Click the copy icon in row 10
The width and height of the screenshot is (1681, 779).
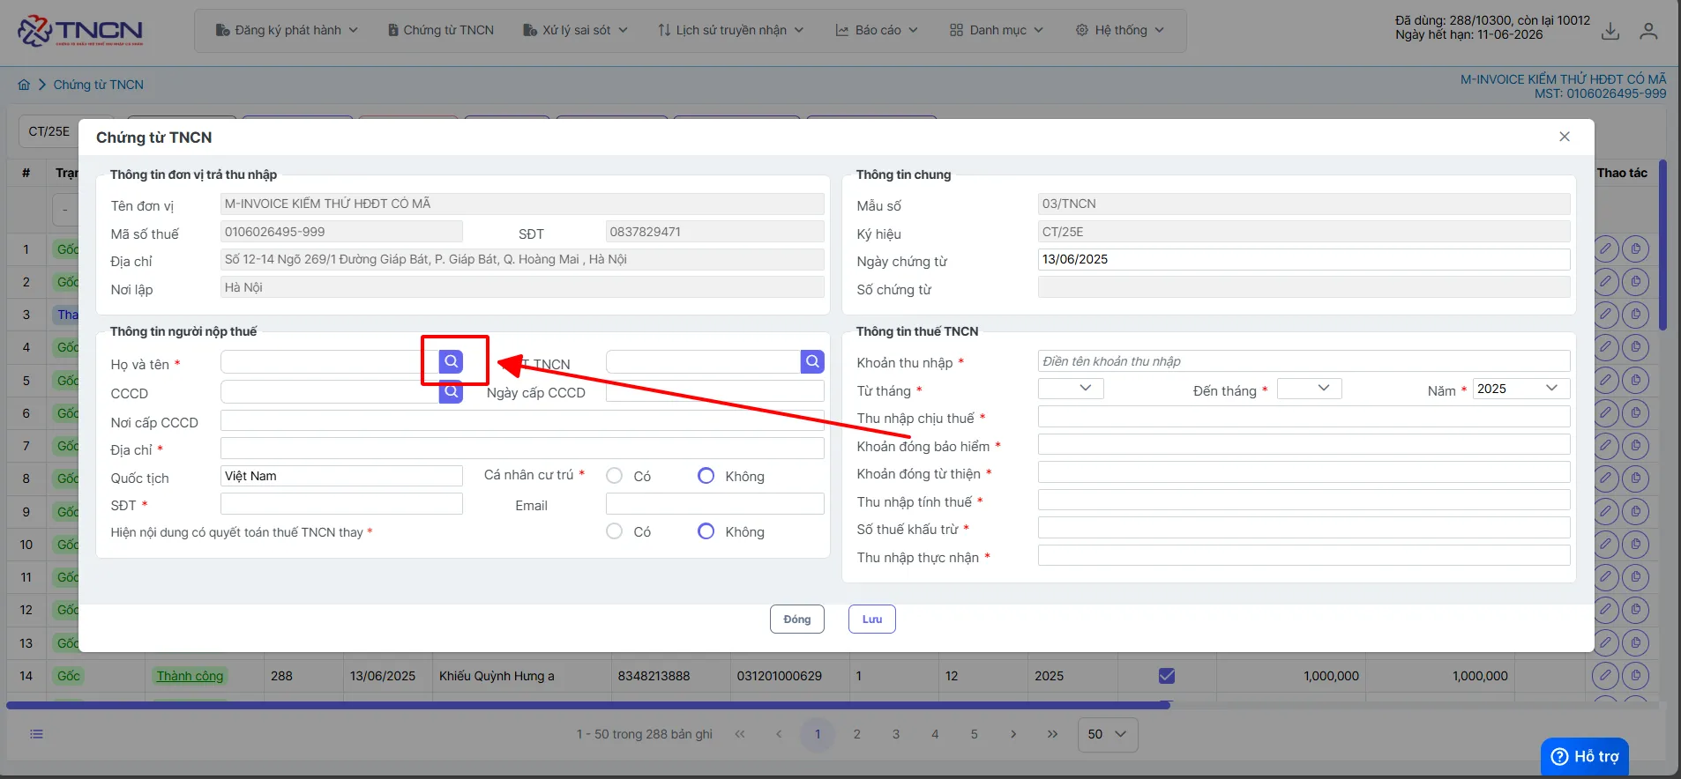click(x=1635, y=545)
